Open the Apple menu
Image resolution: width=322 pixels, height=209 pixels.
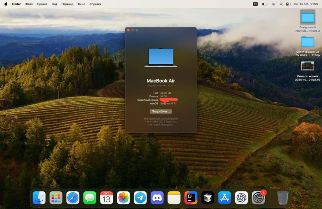point(6,4)
